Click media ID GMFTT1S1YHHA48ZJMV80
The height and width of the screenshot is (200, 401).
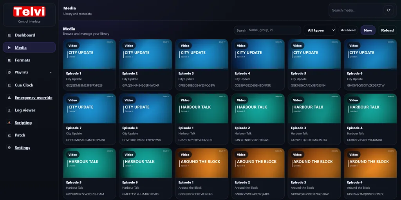(141, 195)
